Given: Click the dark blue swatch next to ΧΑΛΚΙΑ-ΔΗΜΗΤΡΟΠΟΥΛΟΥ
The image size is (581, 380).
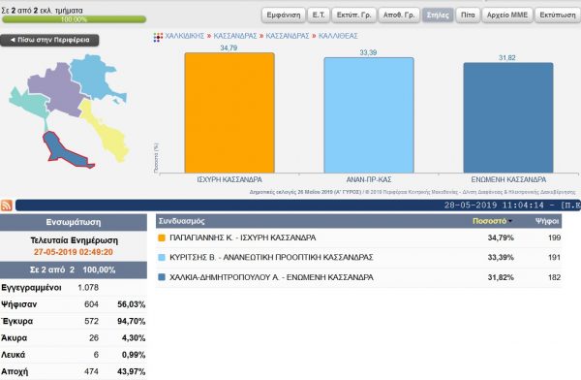Looking at the screenshot, I should point(162,277).
